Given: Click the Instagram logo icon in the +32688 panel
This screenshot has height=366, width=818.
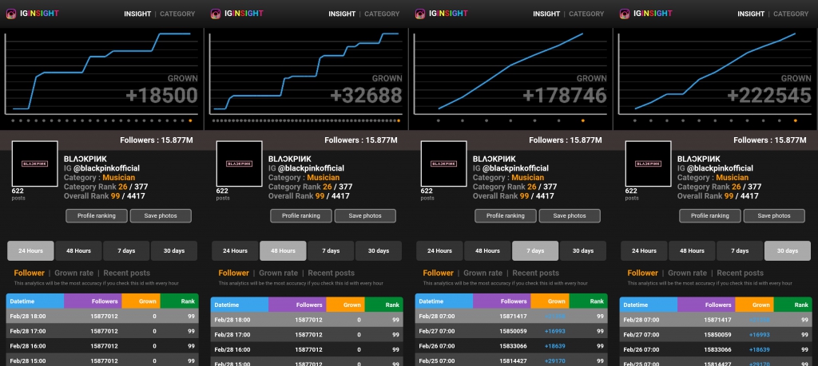Looking at the screenshot, I should click(x=216, y=14).
